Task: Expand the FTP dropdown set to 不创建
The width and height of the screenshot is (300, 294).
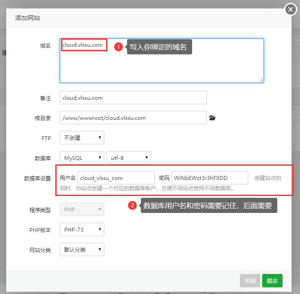Action: [x=82, y=138]
